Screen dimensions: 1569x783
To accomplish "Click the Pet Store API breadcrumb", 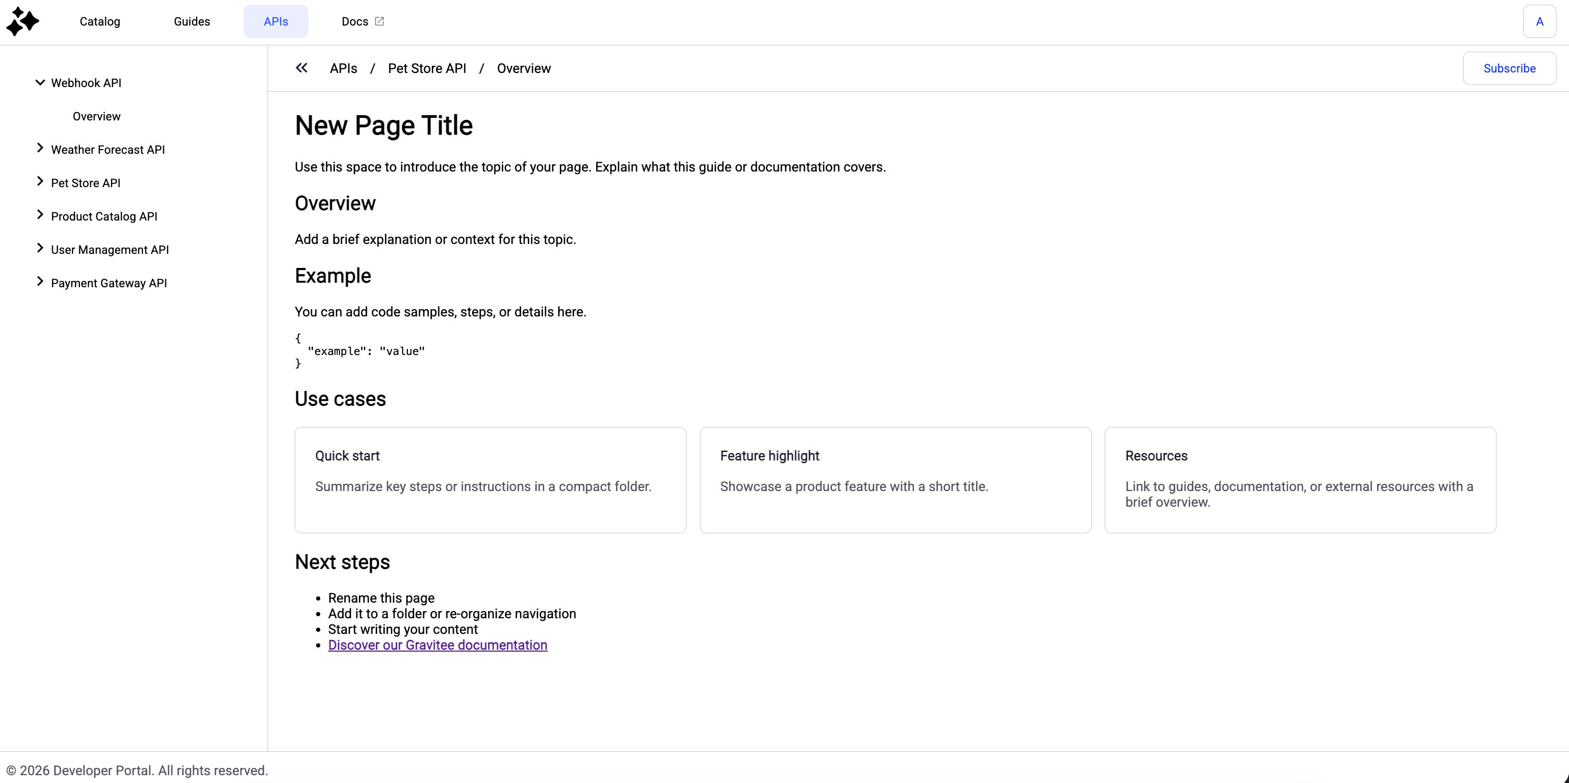I will 427,68.
